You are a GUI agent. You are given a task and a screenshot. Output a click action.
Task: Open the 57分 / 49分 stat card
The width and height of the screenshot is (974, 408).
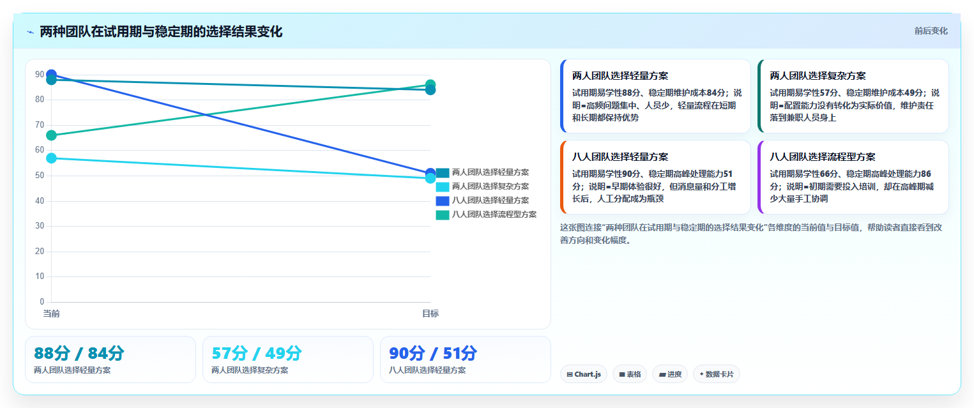click(x=288, y=359)
